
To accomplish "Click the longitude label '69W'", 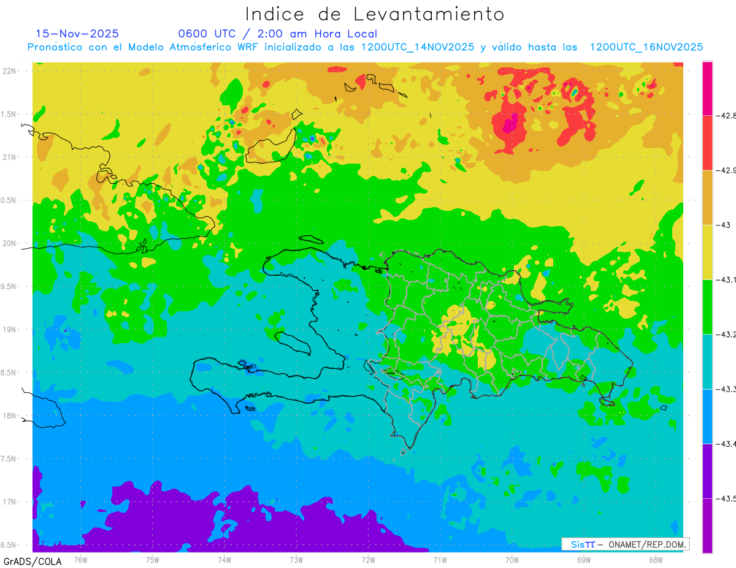I will click(x=584, y=559).
